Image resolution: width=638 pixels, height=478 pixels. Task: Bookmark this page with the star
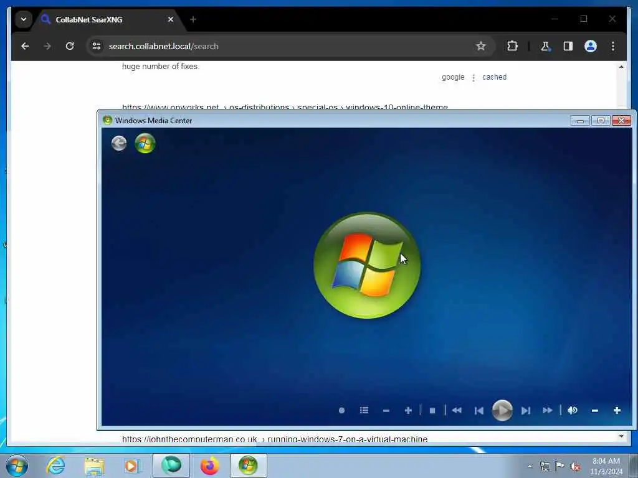pyautogui.click(x=481, y=46)
